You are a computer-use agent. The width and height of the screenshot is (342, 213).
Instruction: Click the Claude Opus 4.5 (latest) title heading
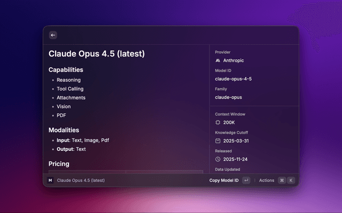[x=97, y=54]
